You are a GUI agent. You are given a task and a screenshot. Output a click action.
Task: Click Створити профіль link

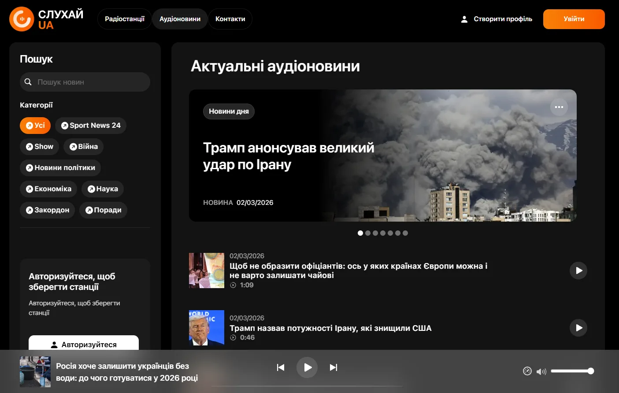point(497,19)
